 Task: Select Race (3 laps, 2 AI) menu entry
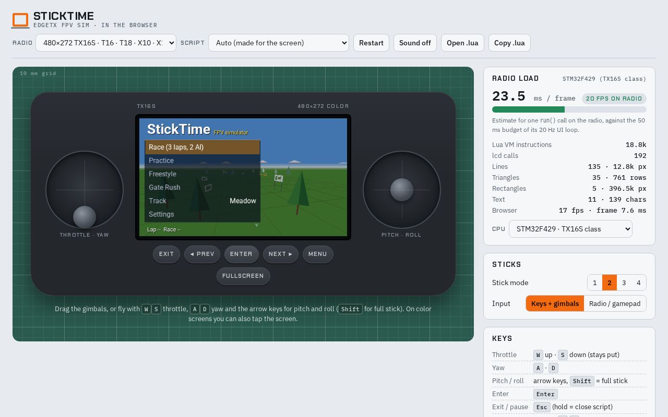(202, 147)
